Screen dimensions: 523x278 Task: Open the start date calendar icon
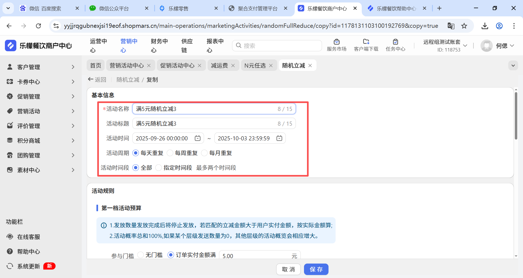[197, 138]
